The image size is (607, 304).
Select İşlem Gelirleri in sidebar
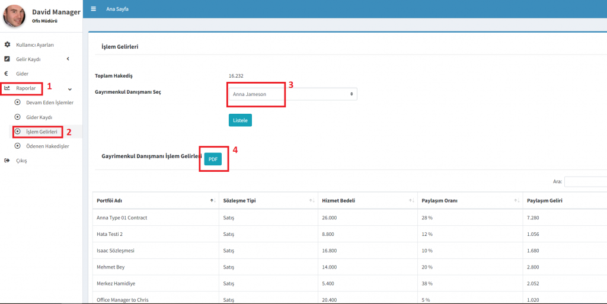point(41,132)
